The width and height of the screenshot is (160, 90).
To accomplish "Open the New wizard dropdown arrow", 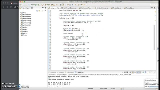I will pos(22,5).
